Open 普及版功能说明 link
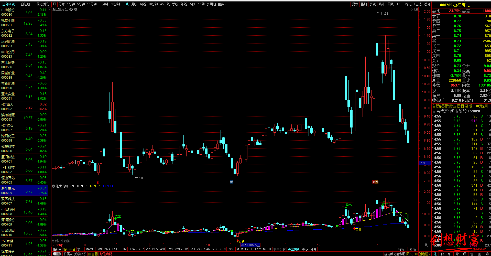This screenshot has width=491, height=256. coord(395,254)
